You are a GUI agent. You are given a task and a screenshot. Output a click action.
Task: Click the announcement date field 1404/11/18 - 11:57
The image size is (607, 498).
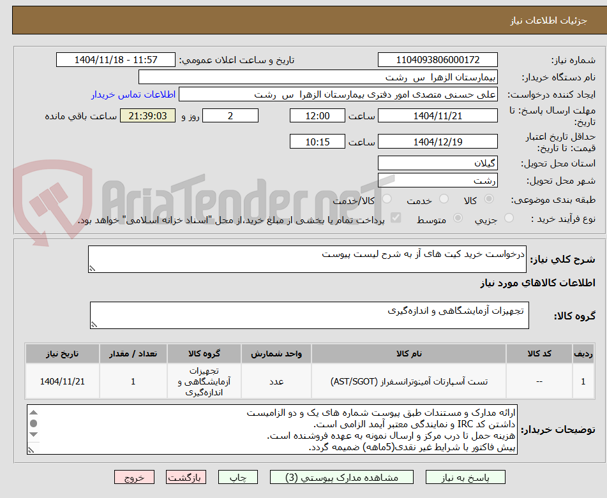(x=116, y=60)
